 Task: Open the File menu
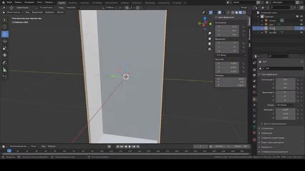coord(10,2)
